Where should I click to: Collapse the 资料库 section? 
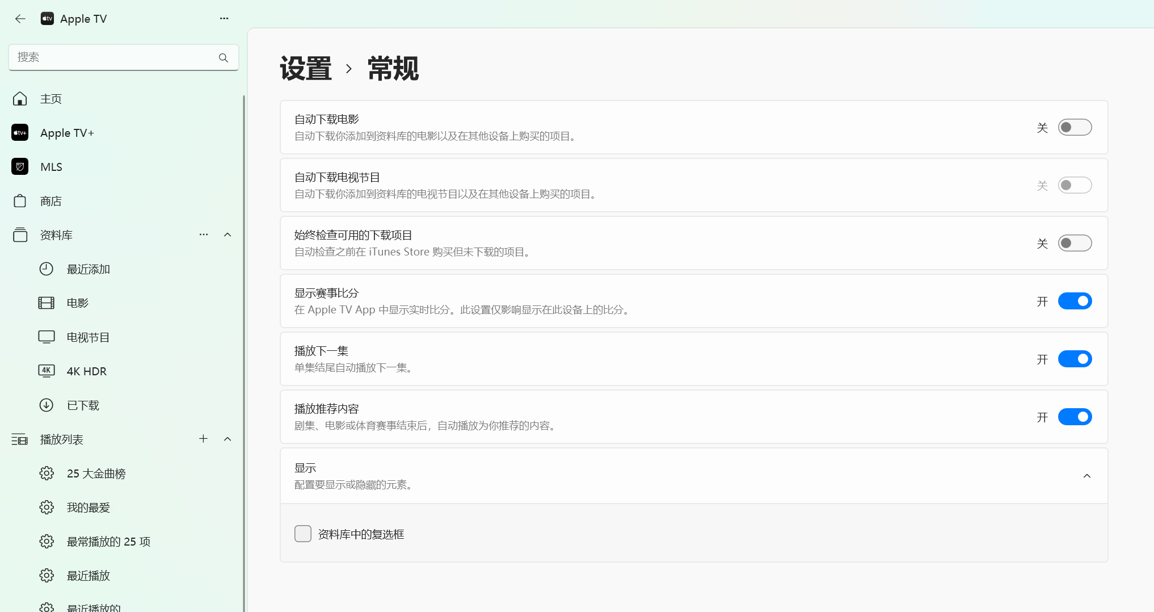click(x=228, y=234)
